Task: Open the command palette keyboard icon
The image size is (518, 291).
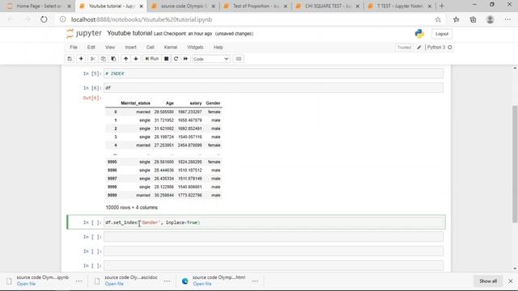Action: (239, 59)
